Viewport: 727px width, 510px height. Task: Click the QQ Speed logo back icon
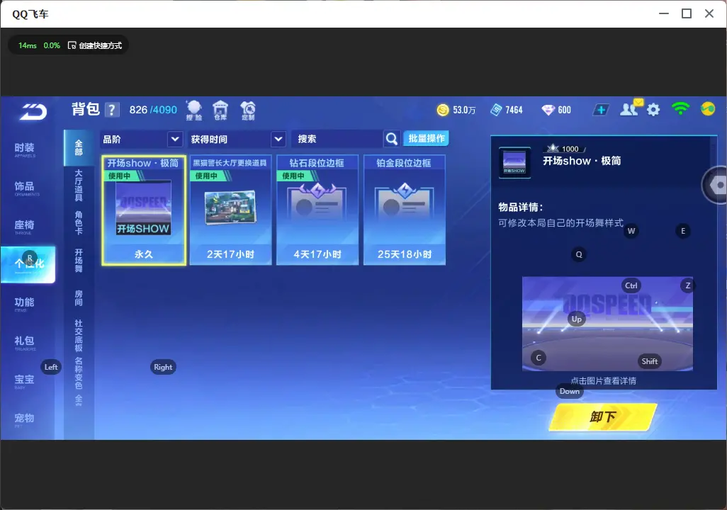33,112
